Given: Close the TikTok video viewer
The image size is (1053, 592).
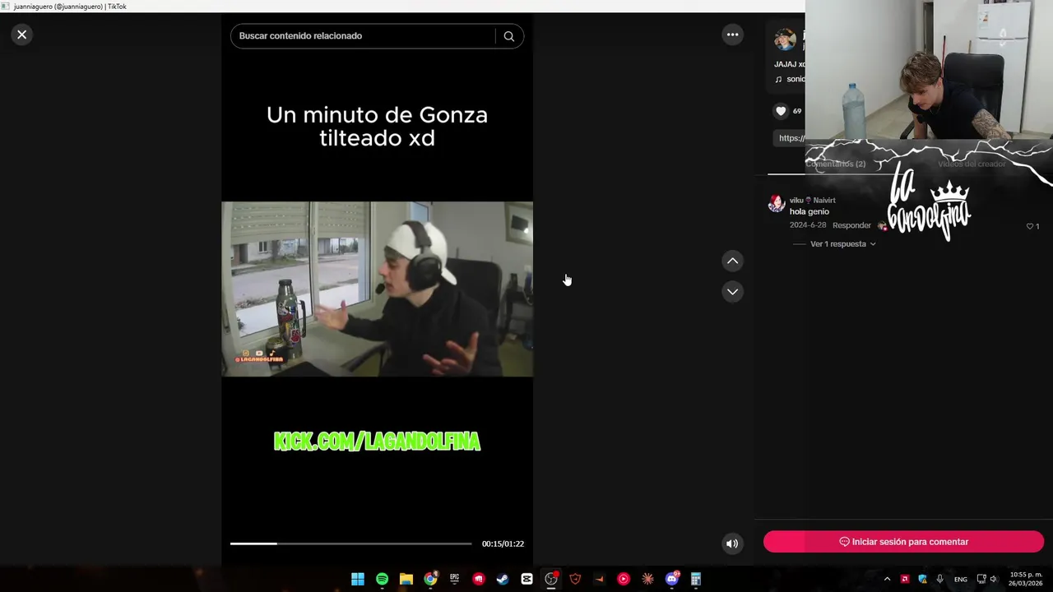Looking at the screenshot, I should coord(22,35).
